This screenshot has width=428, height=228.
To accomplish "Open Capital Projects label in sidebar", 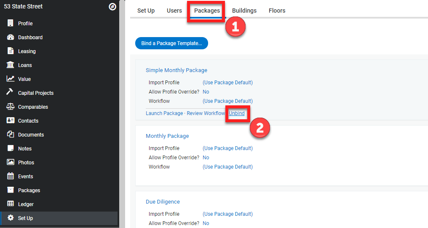I will coord(36,93).
